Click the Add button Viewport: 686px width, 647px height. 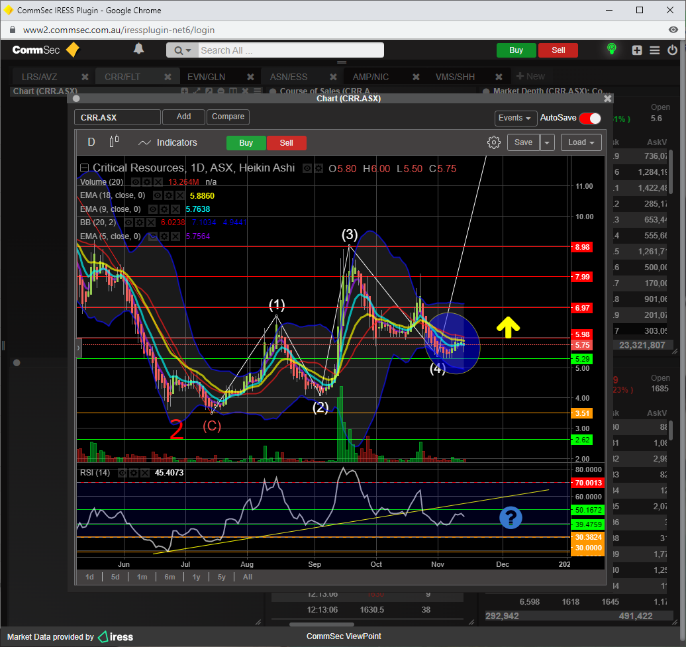click(x=183, y=117)
